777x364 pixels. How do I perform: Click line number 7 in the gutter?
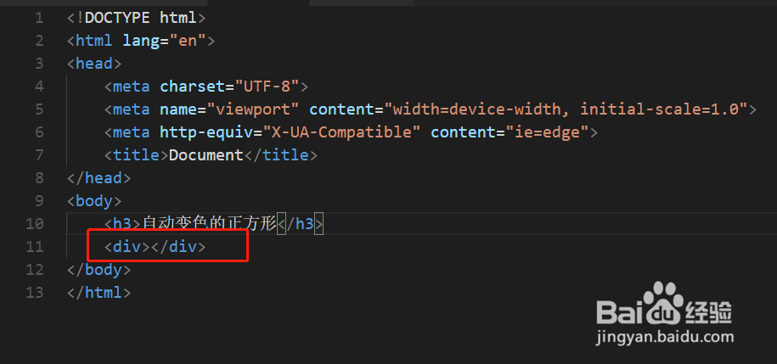pyautogui.click(x=39, y=155)
